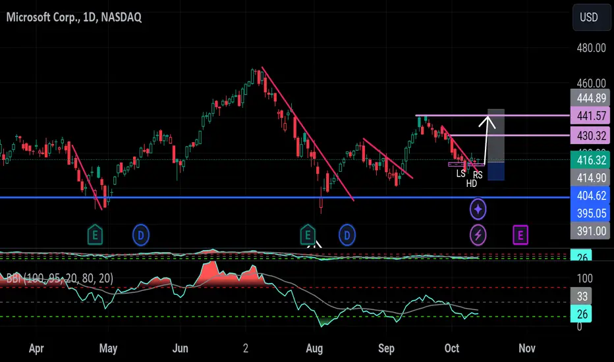Viewport: 614px width, 362px height.
Task: Select the LS text annotation on chart
Action: (x=461, y=173)
